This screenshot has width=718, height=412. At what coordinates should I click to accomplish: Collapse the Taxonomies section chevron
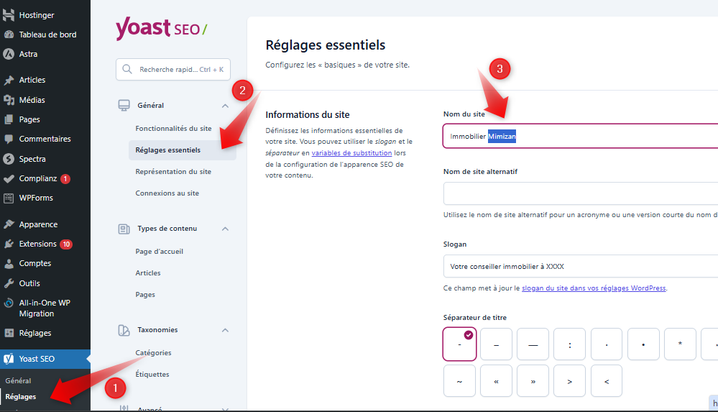225,330
